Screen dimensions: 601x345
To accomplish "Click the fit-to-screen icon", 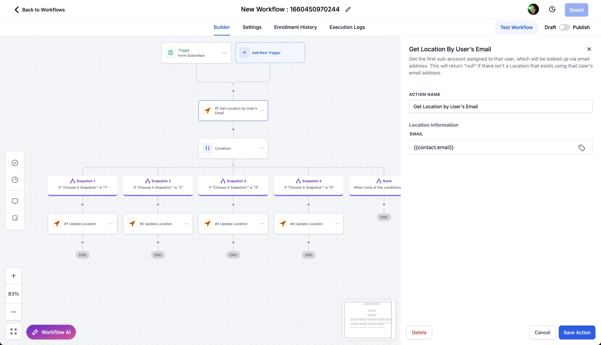I will tap(14, 332).
